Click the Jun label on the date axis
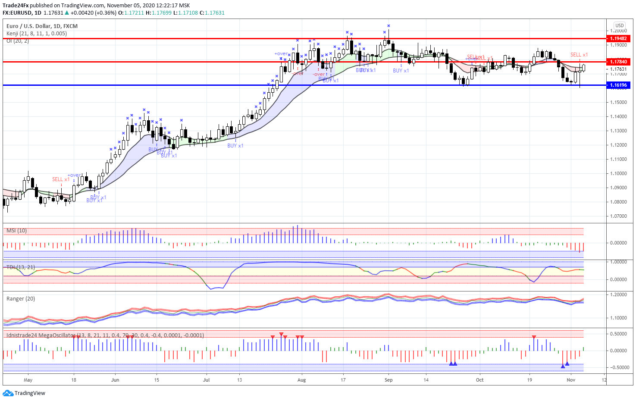 (x=115, y=380)
